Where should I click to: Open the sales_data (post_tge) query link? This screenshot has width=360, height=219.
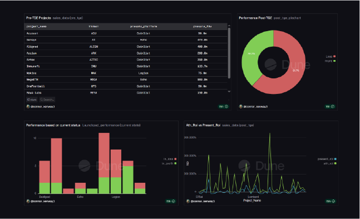pos(238,125)
